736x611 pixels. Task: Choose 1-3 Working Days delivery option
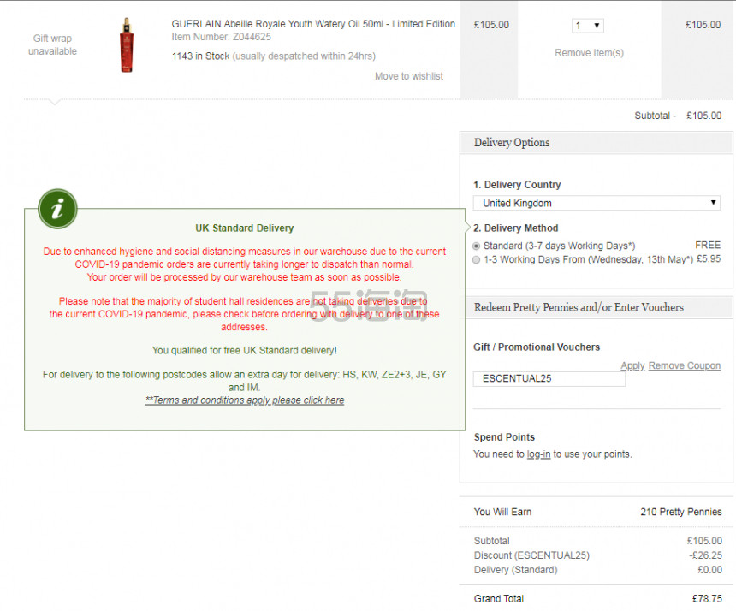click(x=477, y=259)
